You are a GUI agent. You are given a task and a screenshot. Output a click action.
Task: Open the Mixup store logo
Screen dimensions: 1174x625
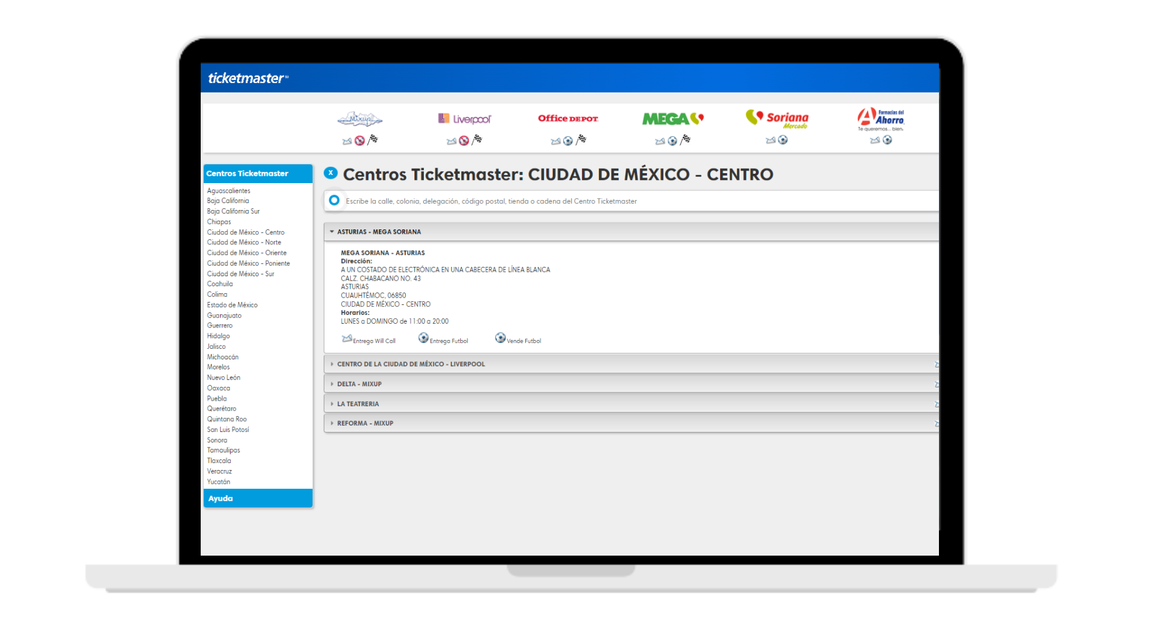coord(359,118)
